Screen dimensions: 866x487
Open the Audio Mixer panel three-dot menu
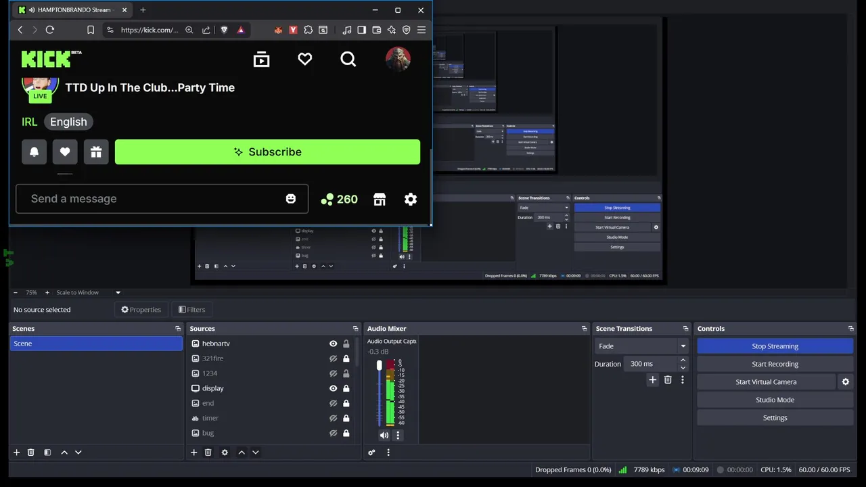click(388, 453)
